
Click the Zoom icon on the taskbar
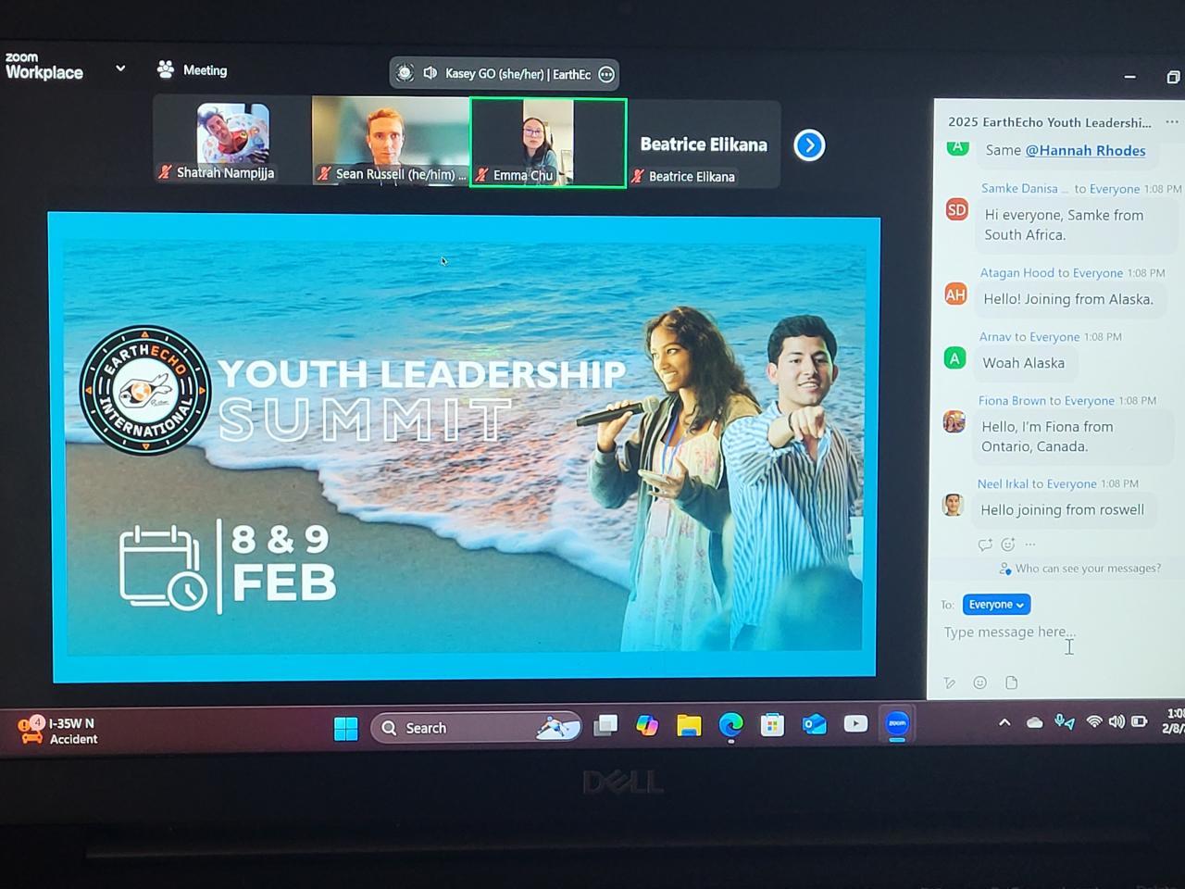(897, 723)
